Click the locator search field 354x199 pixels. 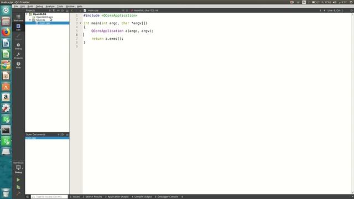click(x=49, y=197)
